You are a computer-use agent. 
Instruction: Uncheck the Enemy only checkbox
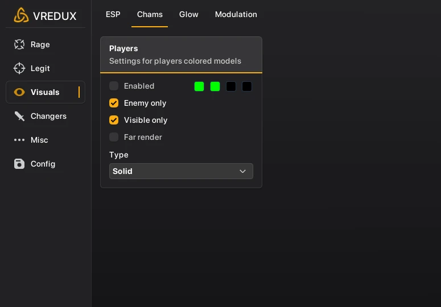[114, 103]
